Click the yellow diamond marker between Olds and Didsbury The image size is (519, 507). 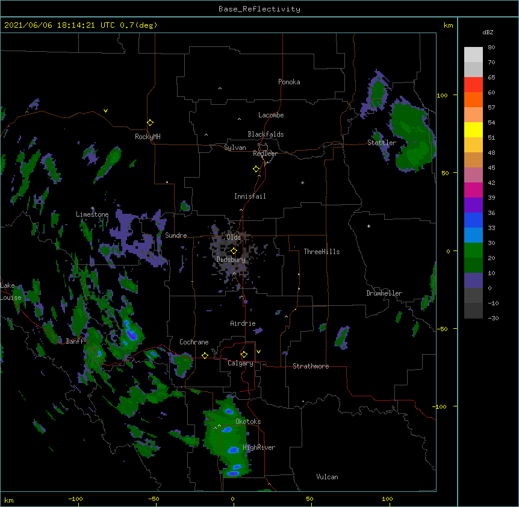pyautogui.click(x=234, y=251)
